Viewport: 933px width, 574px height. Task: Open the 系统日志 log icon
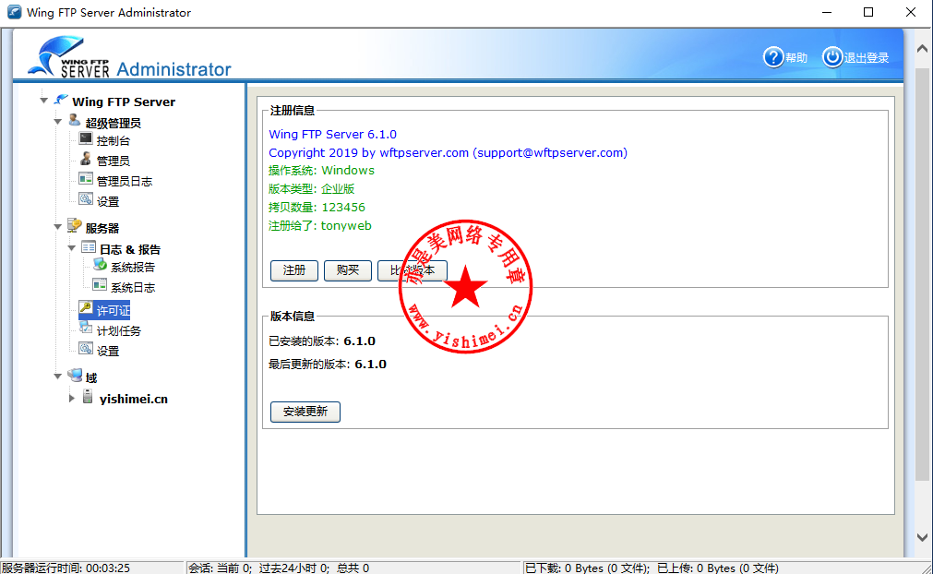coord(100,285)
